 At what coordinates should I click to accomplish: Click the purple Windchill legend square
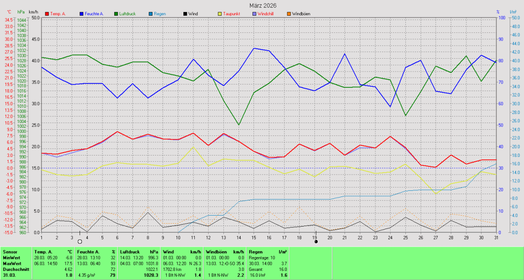point(253,14)
